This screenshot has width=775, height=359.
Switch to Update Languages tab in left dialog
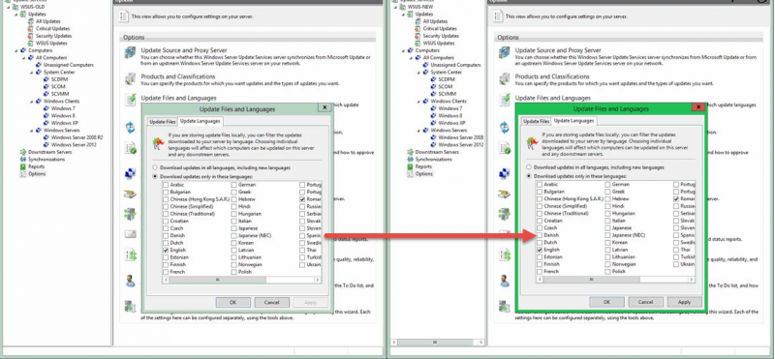[x=200, y=121]
